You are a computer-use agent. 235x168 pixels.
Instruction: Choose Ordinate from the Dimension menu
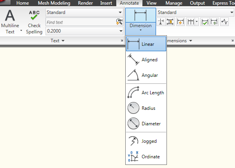(x=146, y=156)
